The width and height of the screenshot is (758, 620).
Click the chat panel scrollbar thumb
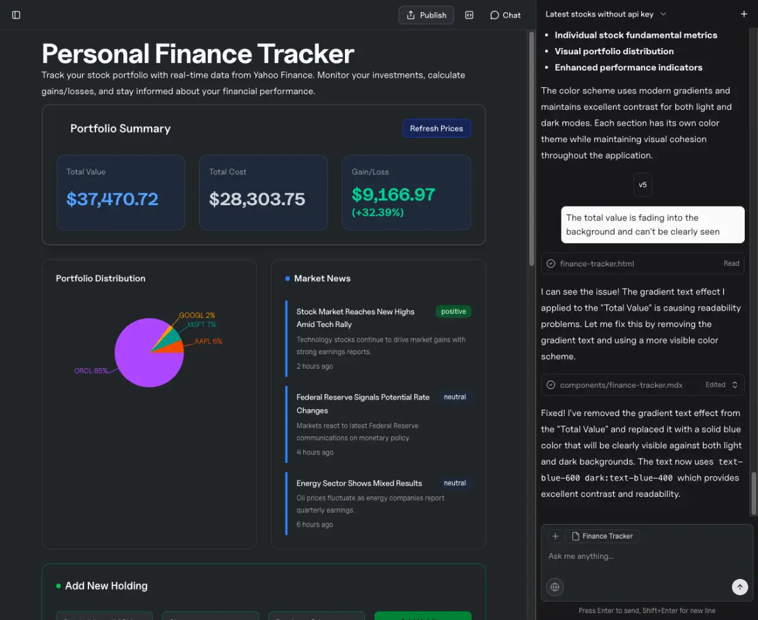(752, 493)
